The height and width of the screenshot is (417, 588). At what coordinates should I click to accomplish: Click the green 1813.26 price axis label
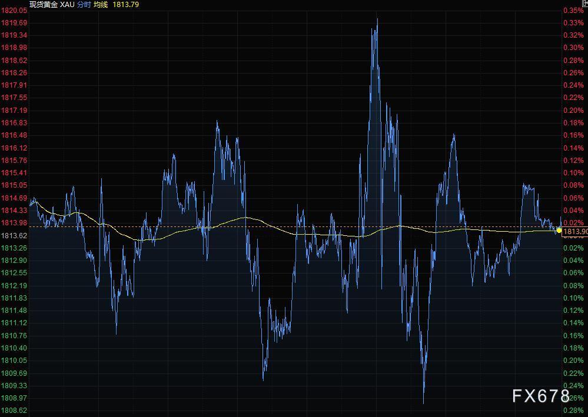(x=14, y=248)
